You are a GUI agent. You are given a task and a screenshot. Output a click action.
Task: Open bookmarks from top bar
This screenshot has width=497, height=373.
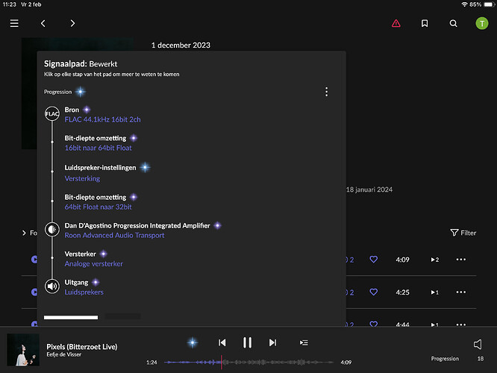point(425,23)
